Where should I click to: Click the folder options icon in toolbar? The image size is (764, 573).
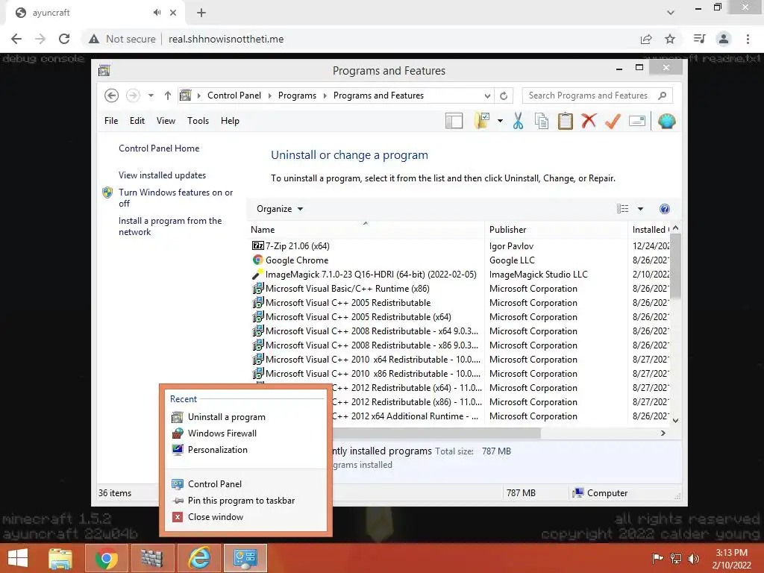click(482, 121)
